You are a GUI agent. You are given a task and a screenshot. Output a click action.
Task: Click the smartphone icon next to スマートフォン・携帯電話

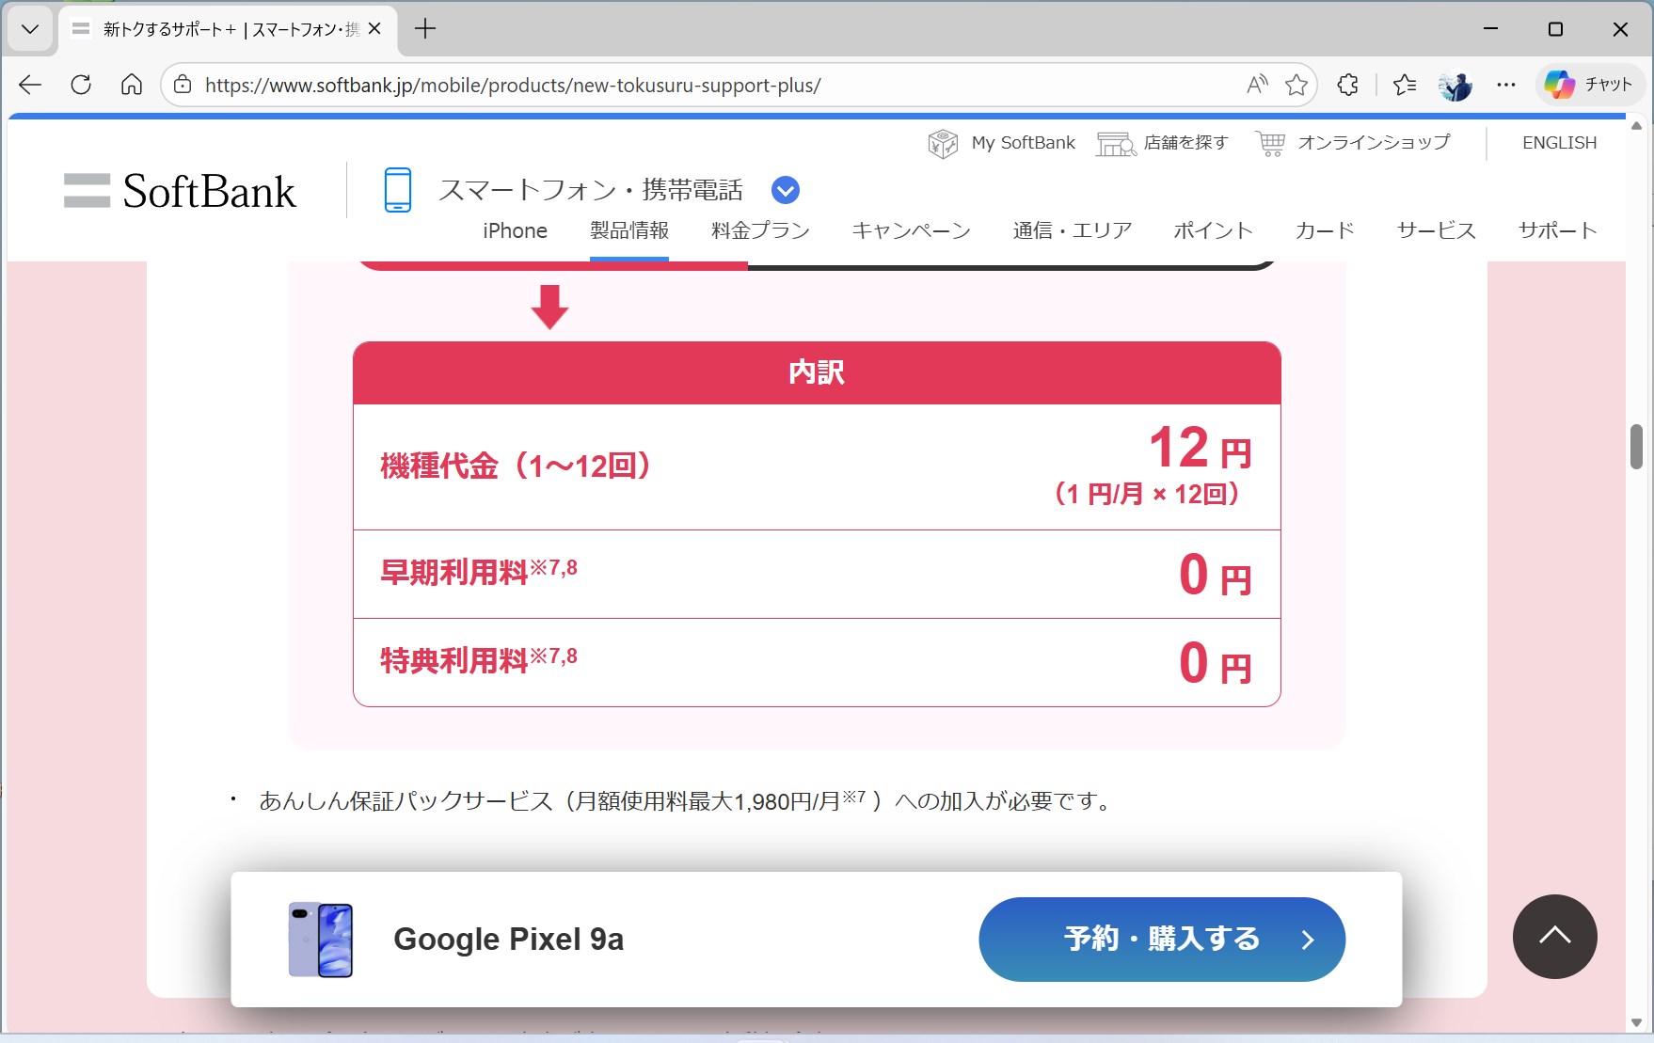point(398,189)
